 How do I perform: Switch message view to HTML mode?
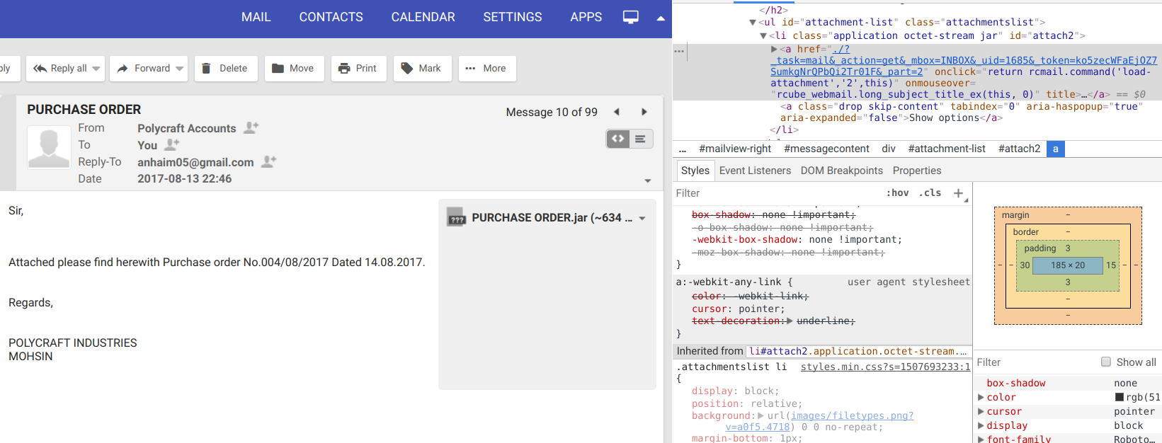coord(618,139)
